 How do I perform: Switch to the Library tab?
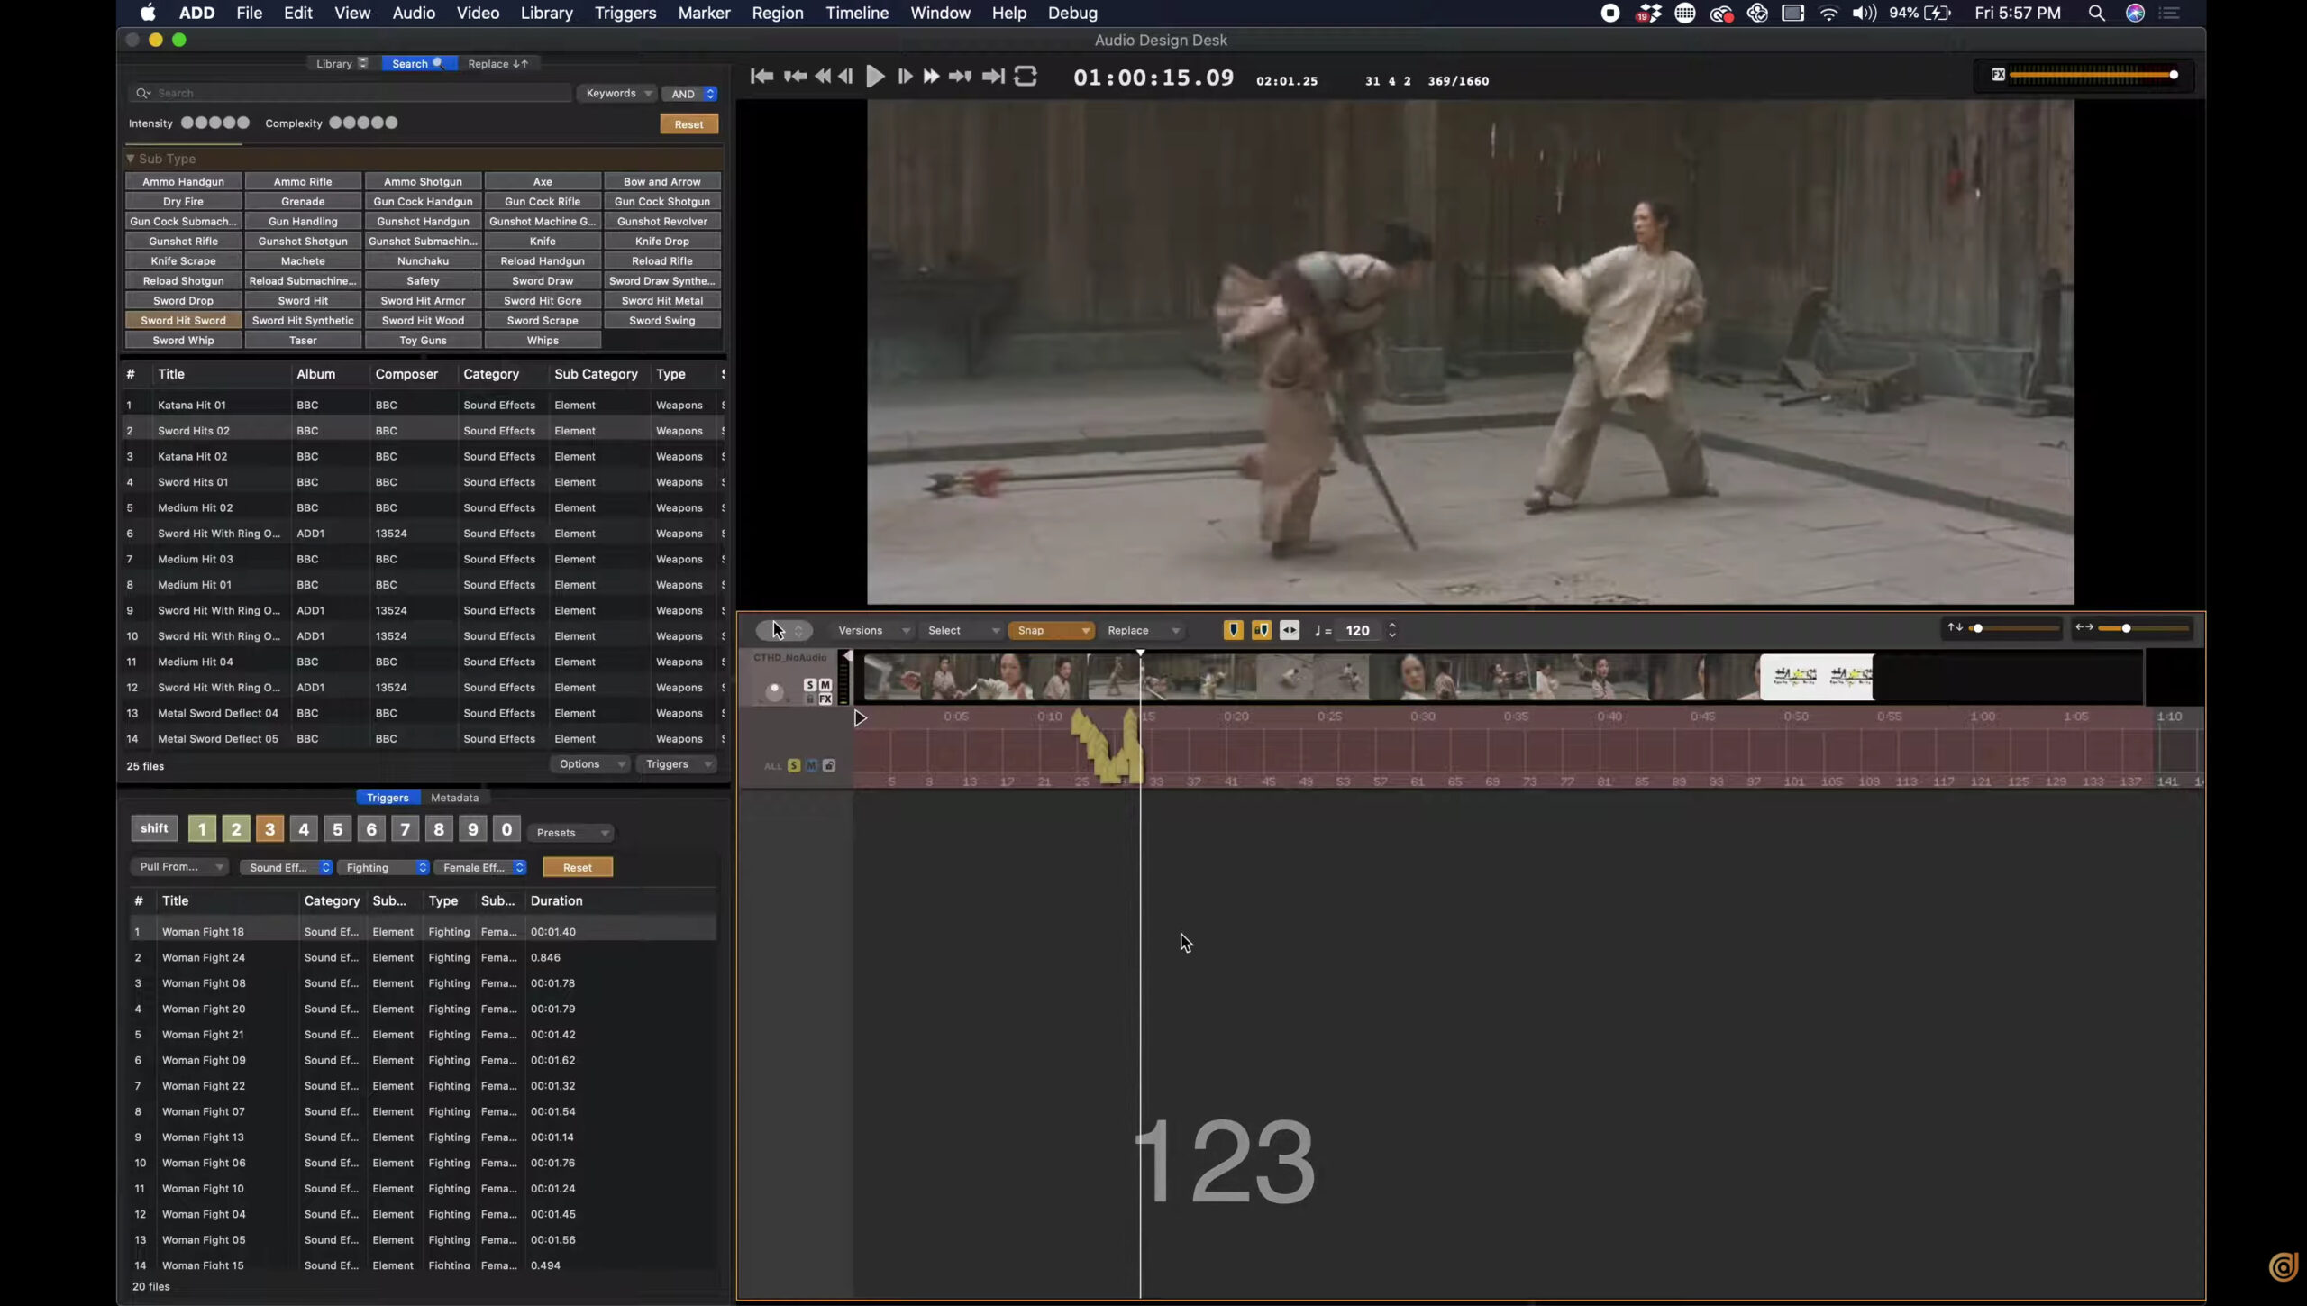pos(341,63)
